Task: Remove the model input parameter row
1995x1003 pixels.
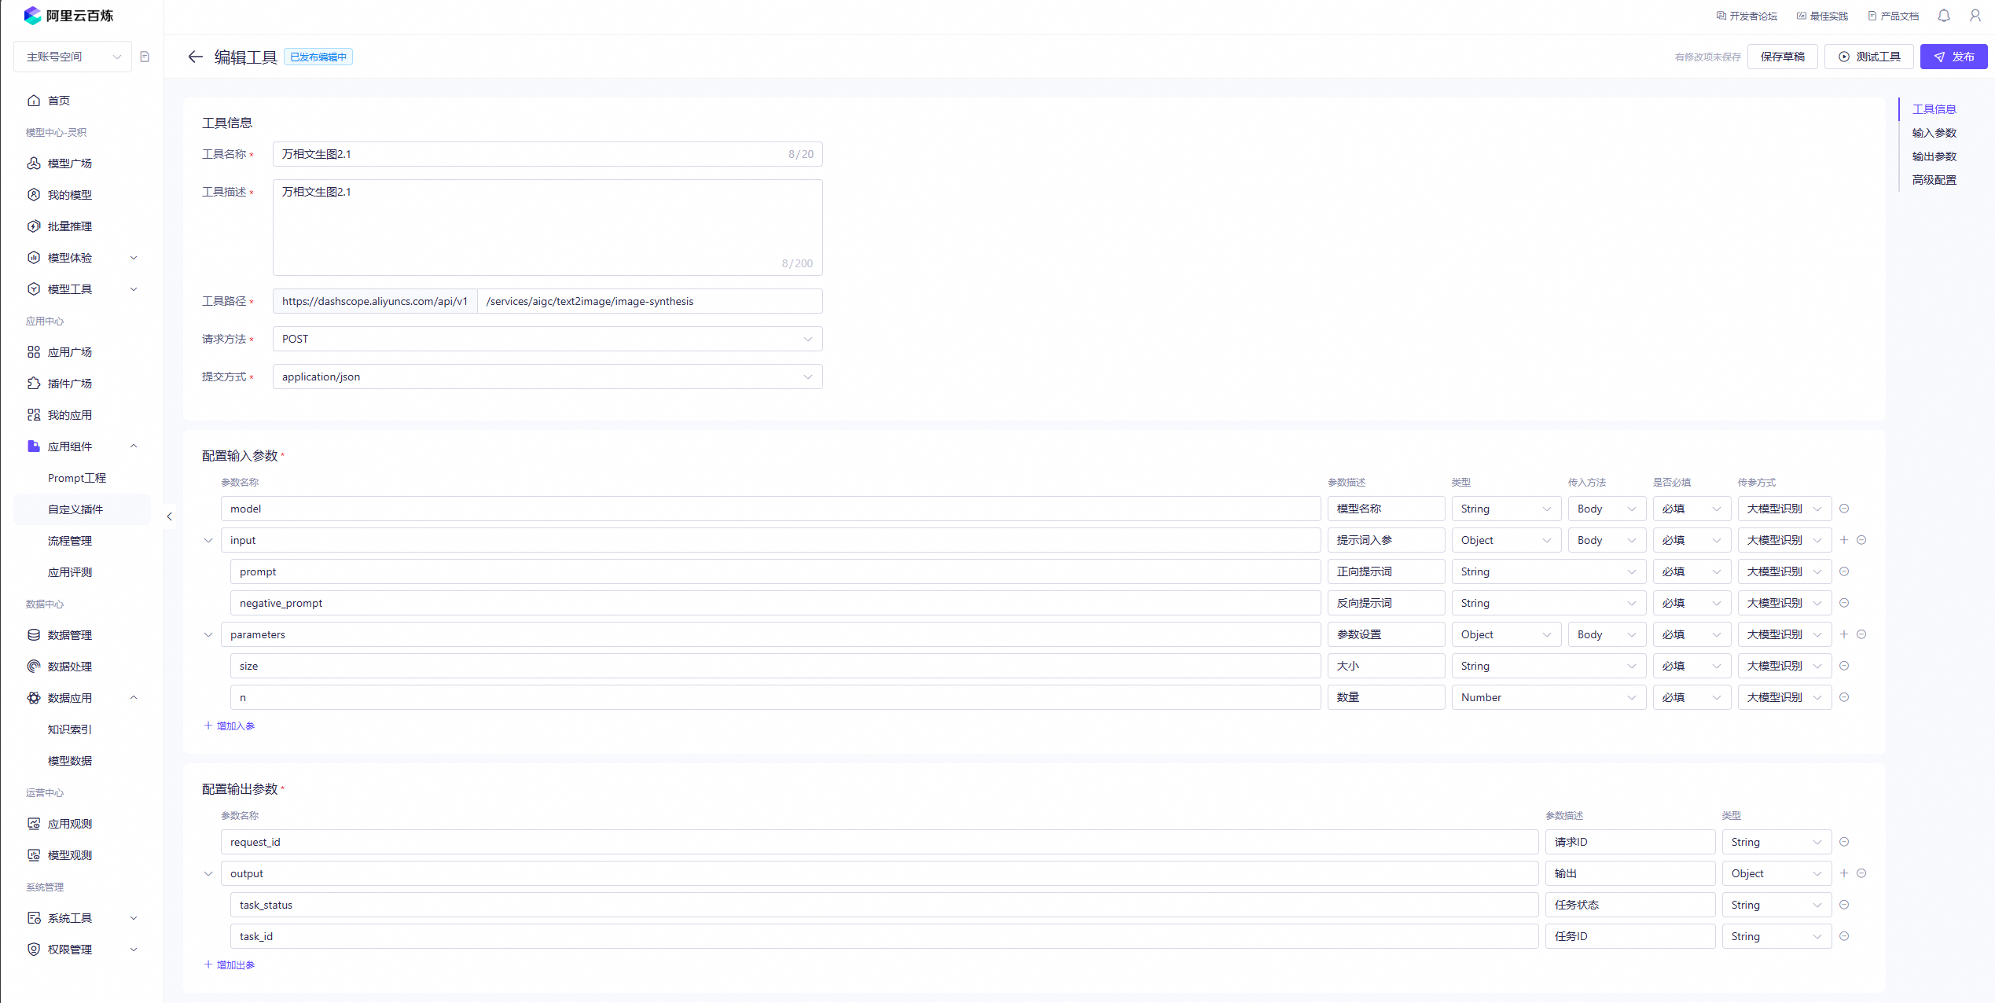Action: 1844,509
